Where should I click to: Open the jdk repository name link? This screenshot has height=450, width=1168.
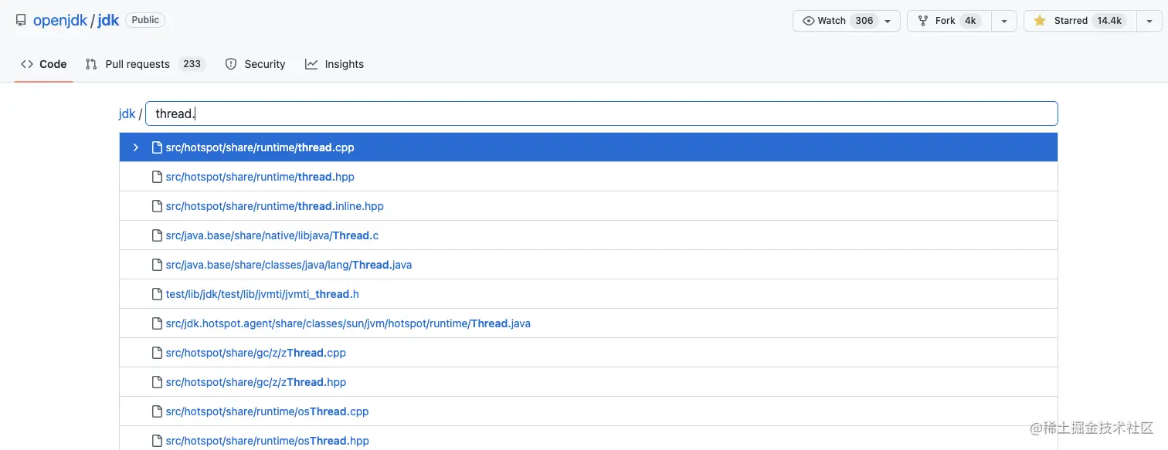coord(108,21)
